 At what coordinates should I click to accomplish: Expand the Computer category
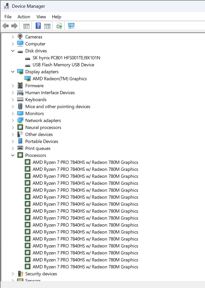[13, 44]
